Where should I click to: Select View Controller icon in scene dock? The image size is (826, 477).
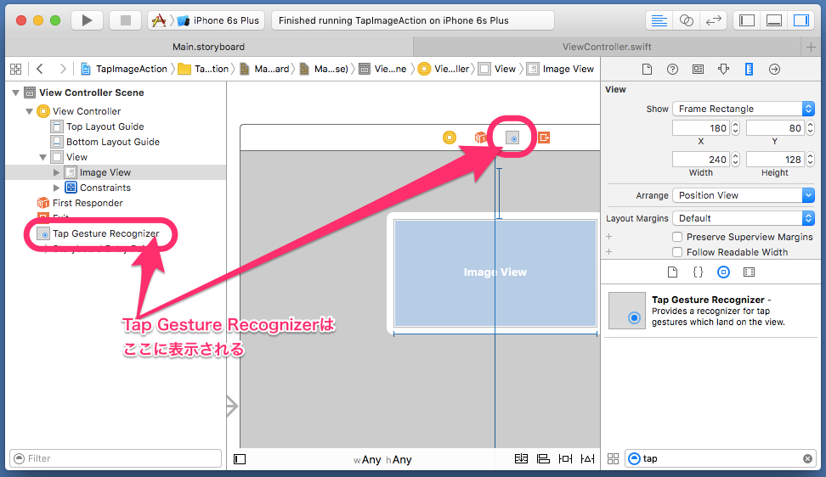(x=450, y=137)
